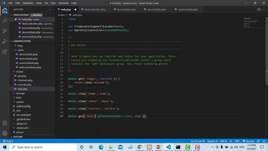Change encoding via UTF-8 status item
This screenshot has width=268, height=151.
tap(223, 141)
